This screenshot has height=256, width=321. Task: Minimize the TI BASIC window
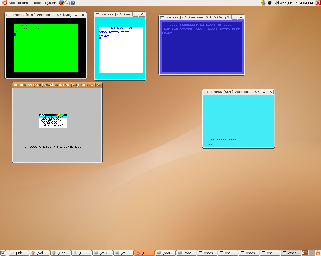tap(264, 92)
